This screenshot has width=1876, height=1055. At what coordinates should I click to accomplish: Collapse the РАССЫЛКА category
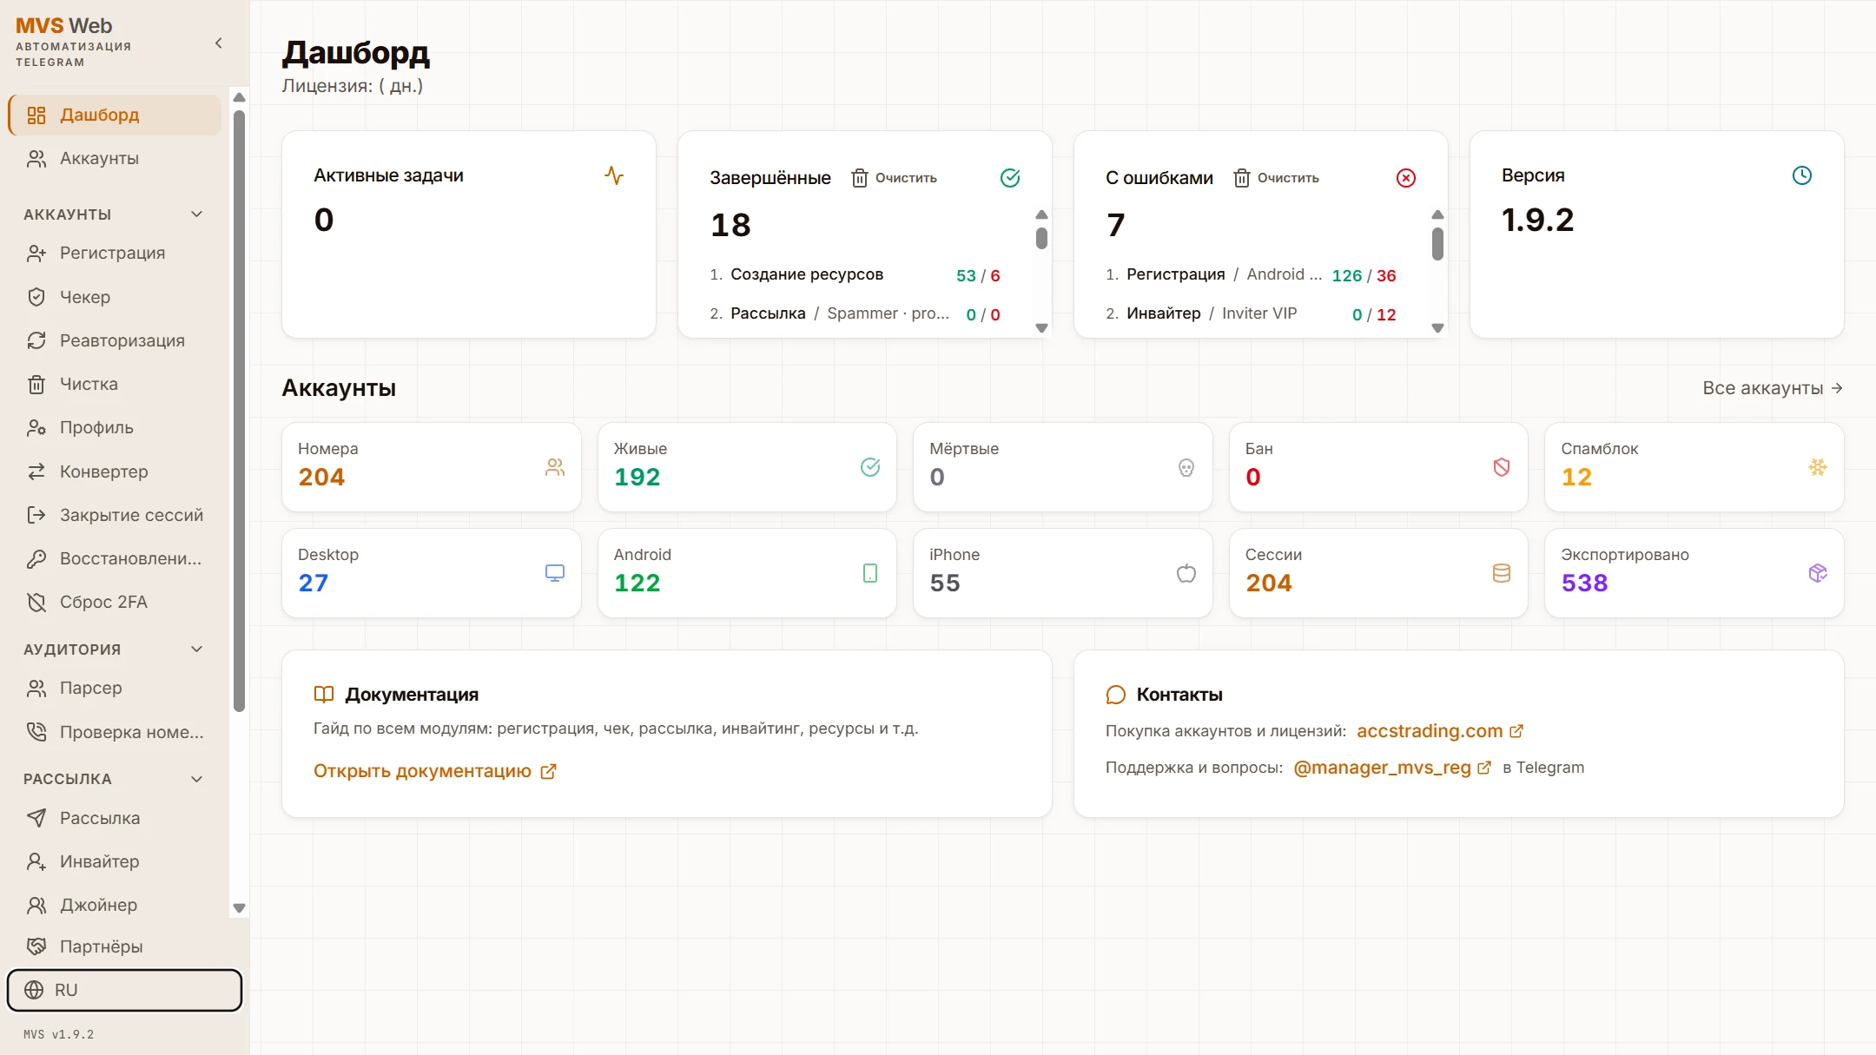tap(196, 778)
